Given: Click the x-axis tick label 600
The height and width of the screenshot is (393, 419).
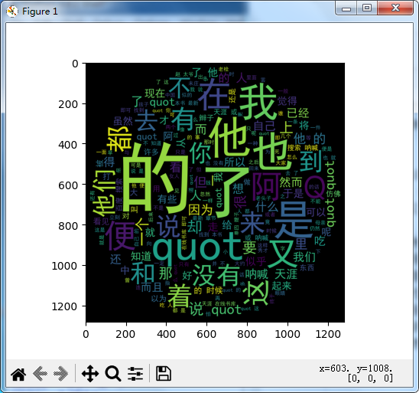Looking at the screenshot, I should click(x=206, y=334).
